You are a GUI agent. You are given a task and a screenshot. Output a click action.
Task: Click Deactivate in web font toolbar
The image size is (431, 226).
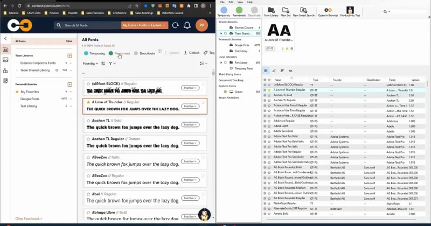(x=144, y=53)
